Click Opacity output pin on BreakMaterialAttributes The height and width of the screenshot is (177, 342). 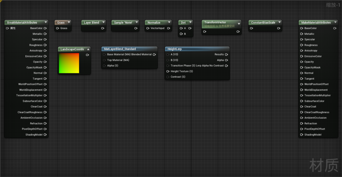click(x=45, y=62)
